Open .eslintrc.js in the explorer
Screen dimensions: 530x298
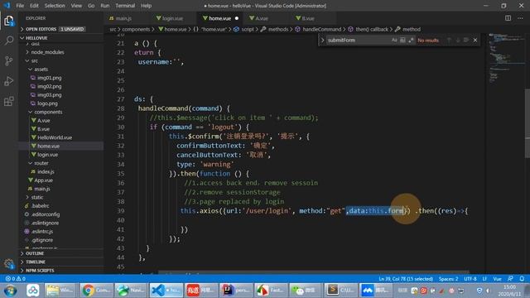coord(42,232)
